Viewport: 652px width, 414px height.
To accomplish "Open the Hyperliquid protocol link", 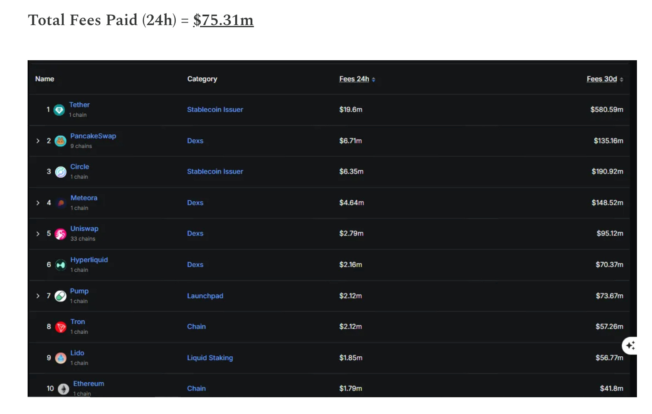I will (x=89, y=260).
